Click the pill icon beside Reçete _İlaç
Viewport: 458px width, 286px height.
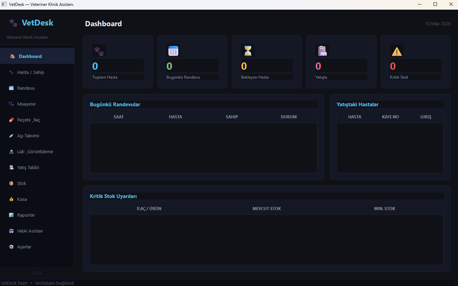(x=11, y=120)
